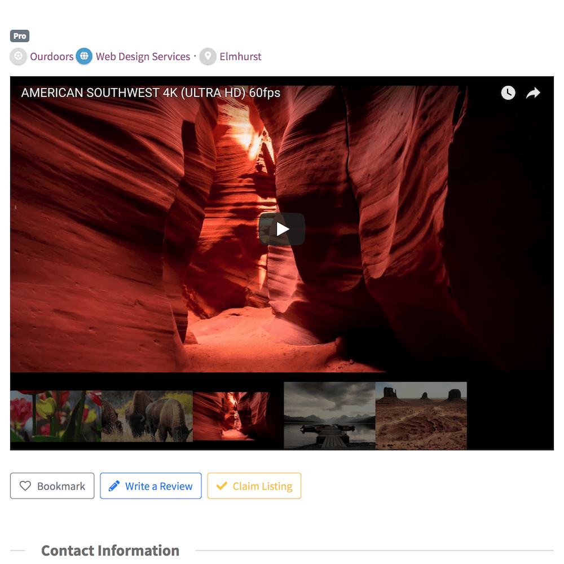This screenshot has width=564, height=564.
Task: Click the Bookmark button
Action: click(x=52, y=486)
